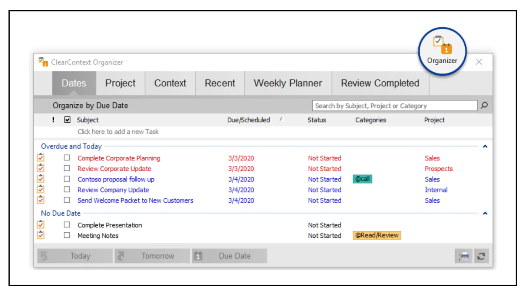The image size is (526, 295).
Task: Click the @call category tag
Action: click(362, 179)
